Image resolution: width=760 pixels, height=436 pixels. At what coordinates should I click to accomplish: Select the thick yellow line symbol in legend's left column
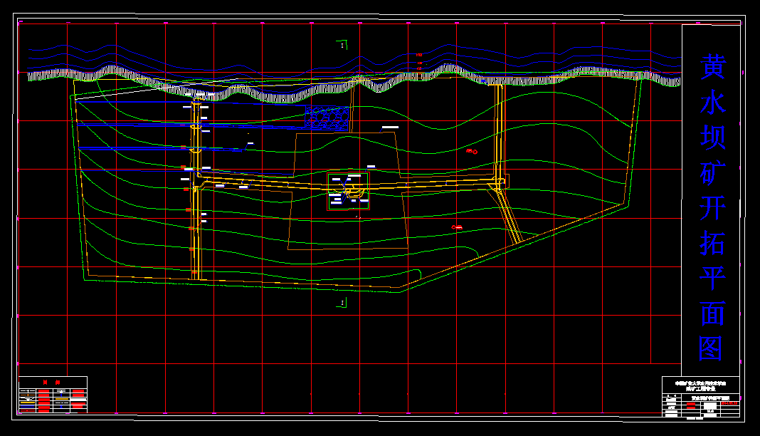28,403
